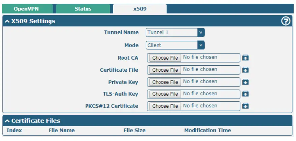Select the x509 tab
Screen dimensions: 296x141
click(140, 9)
